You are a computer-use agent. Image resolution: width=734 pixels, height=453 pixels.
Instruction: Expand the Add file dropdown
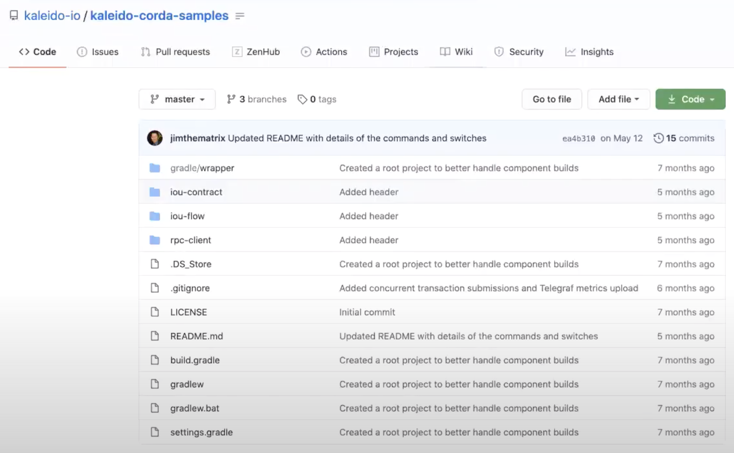[x=618, y=99]
